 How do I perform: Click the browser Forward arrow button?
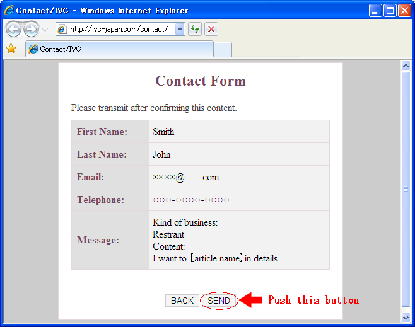(x=31, y=29)
